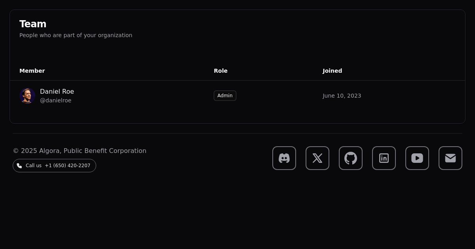Click the phone handset icon
This screenshot has width=475, height=249.
19,166
